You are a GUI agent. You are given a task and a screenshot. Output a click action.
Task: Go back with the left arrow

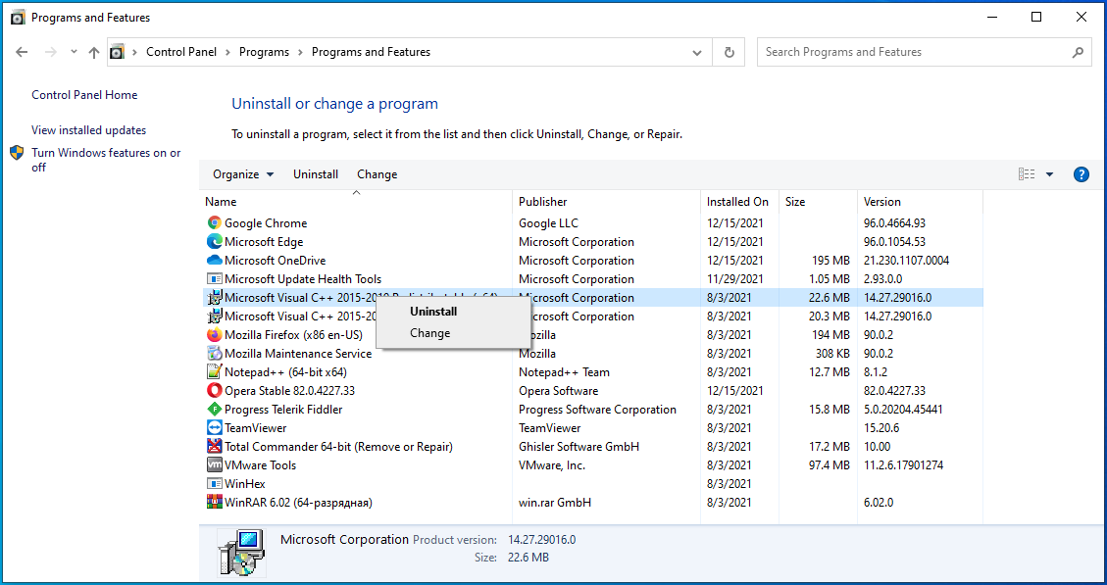pos(22,52)
